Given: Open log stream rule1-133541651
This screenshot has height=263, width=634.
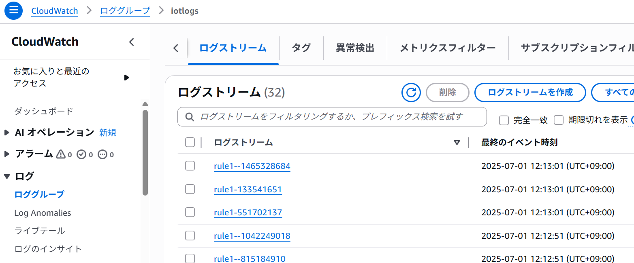Looking at the screenshot, I should point(248,189).
